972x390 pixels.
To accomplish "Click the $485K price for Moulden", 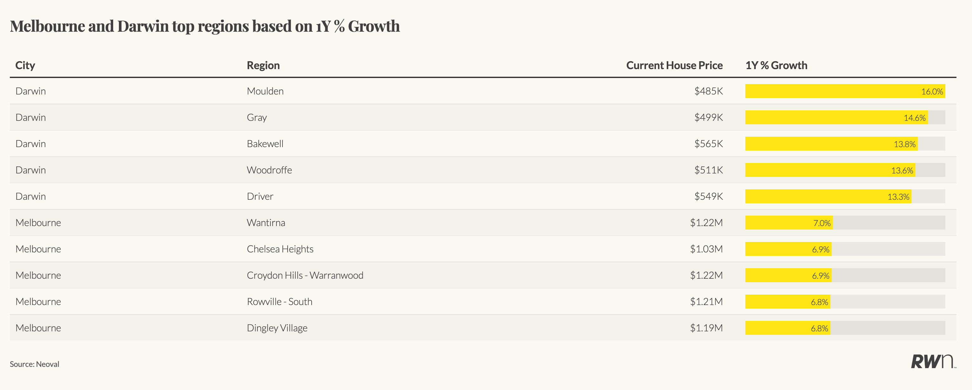I will [708, 91].
